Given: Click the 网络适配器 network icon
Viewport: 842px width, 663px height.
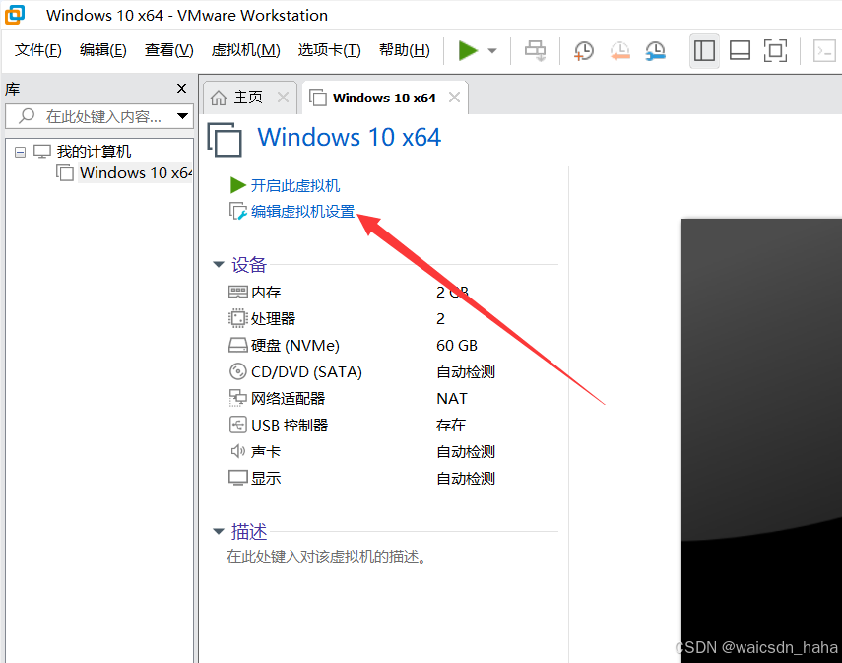Looking at the screenshot, I should point(238,398).
